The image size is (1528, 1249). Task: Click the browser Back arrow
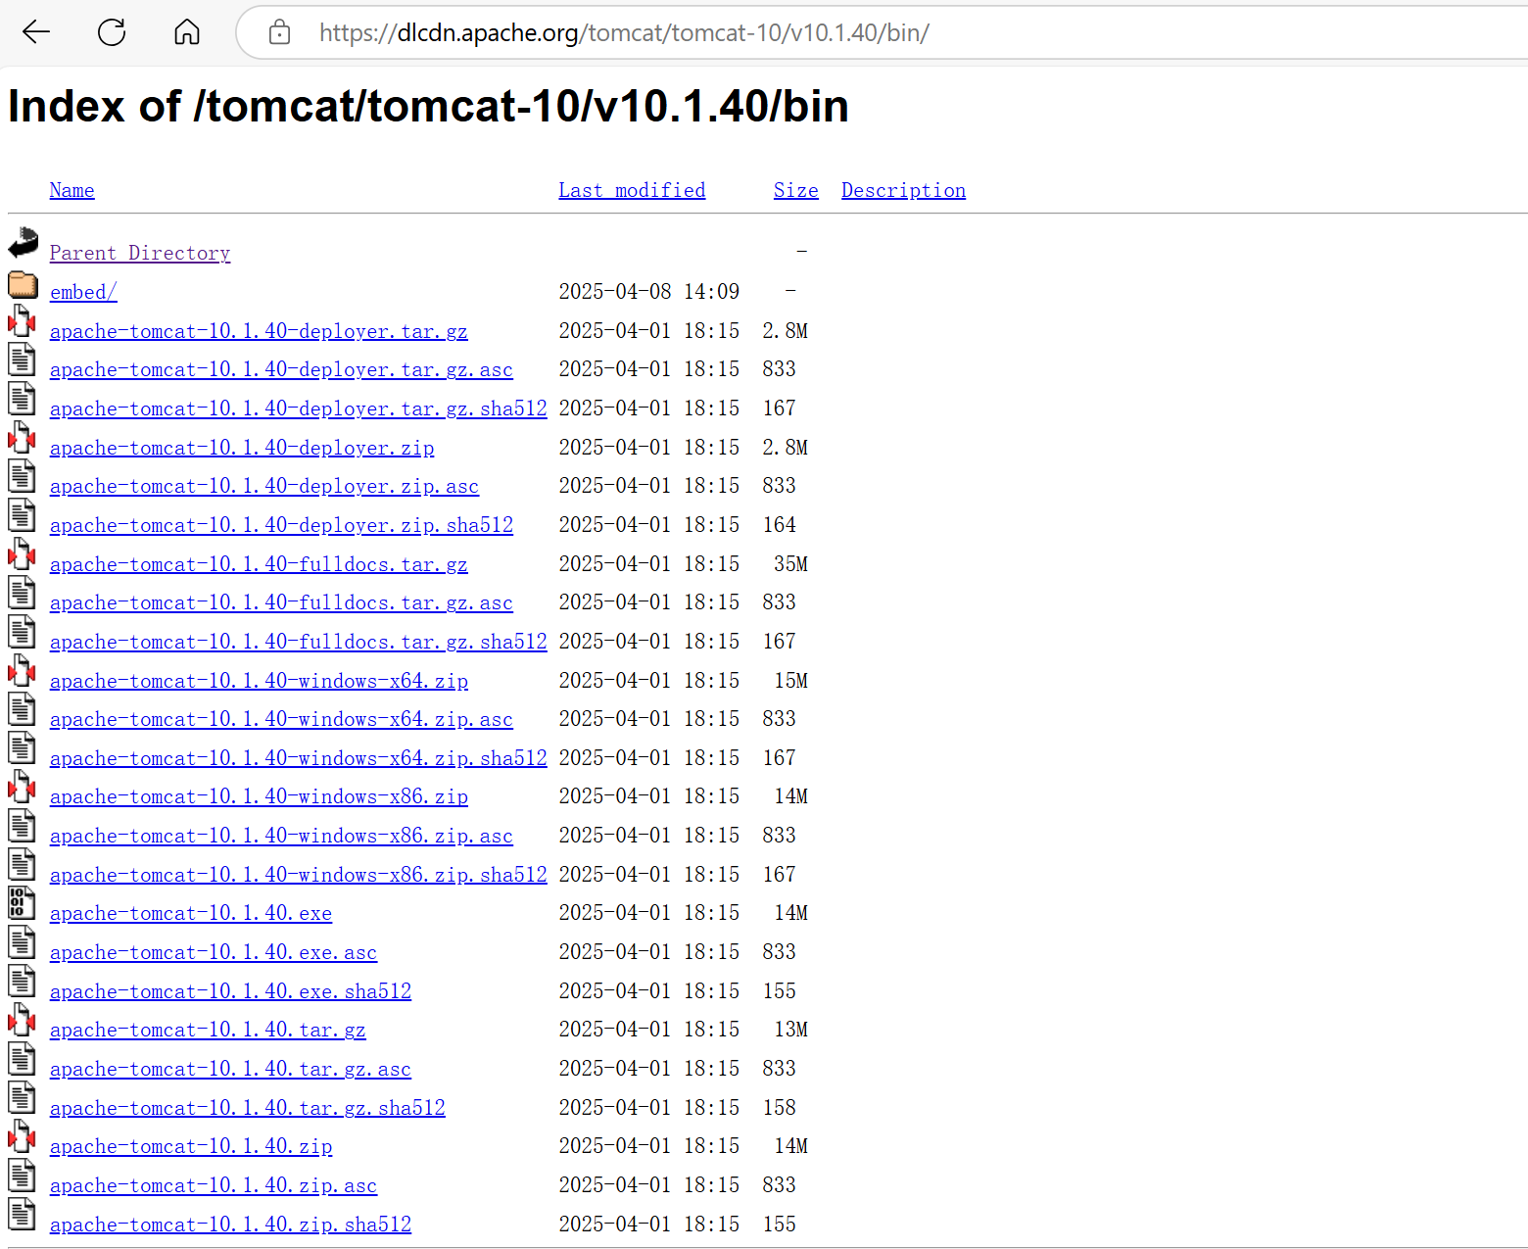(36, 32)
